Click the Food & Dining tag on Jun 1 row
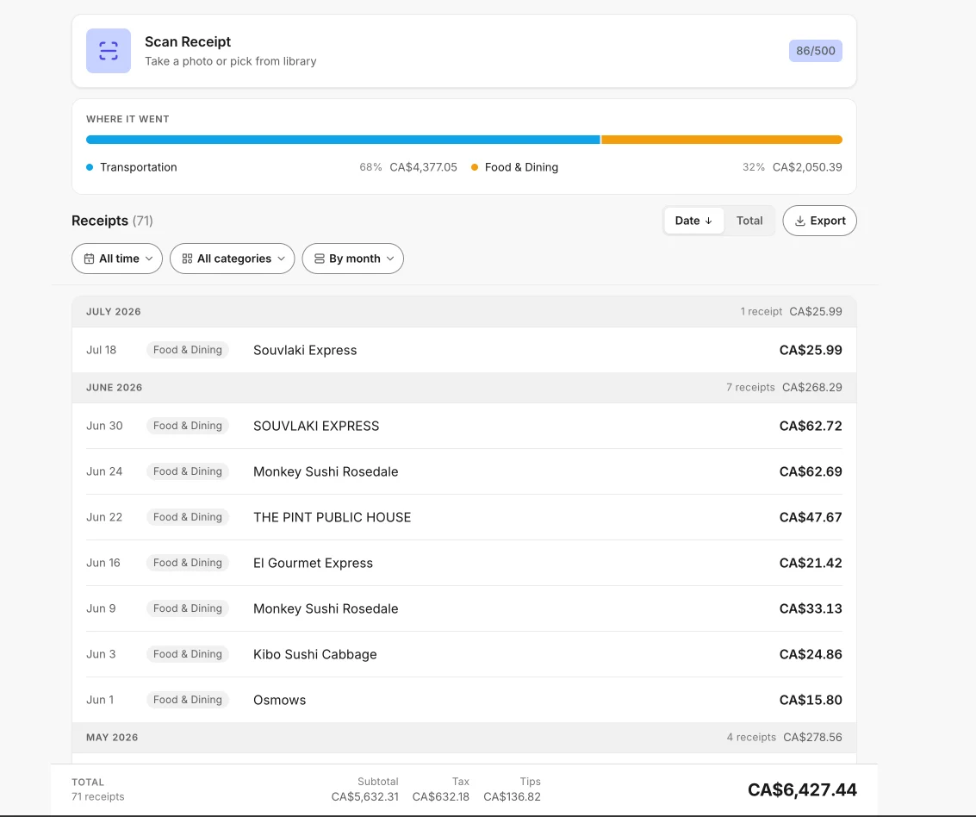 pyautogui.click(x=187, y=700)
